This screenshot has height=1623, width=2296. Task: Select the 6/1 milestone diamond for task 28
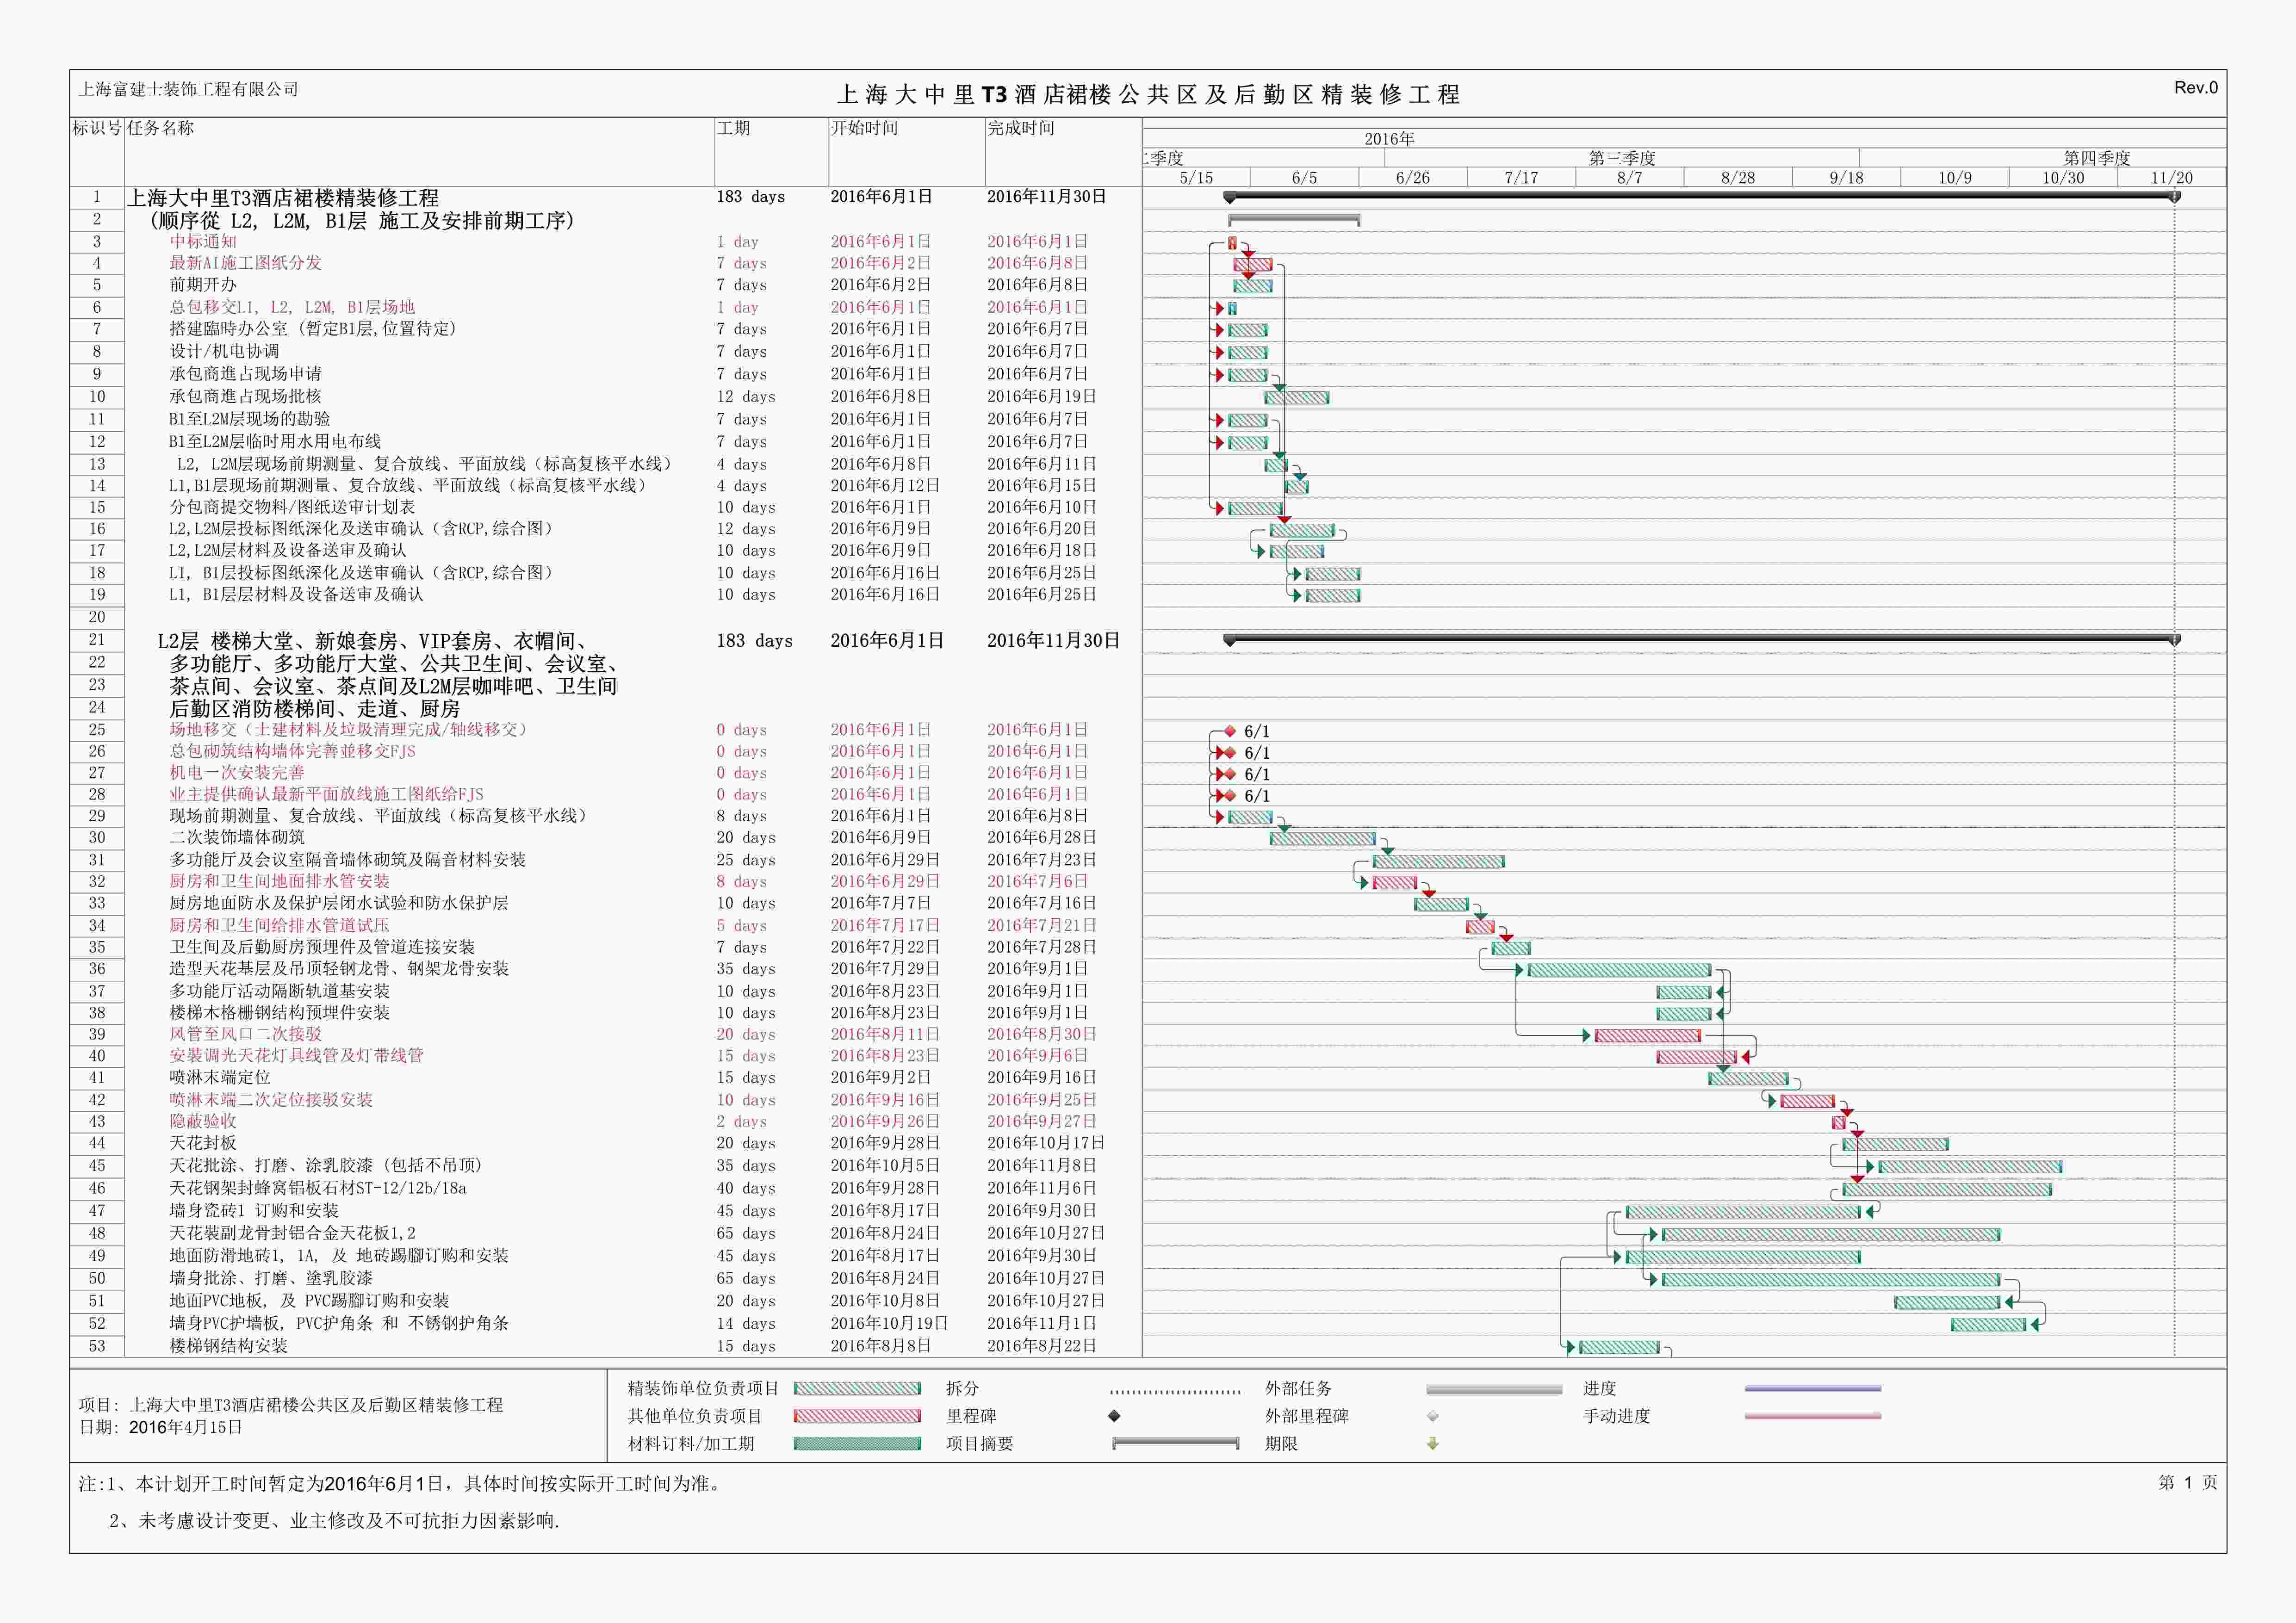coord(1230,796)
